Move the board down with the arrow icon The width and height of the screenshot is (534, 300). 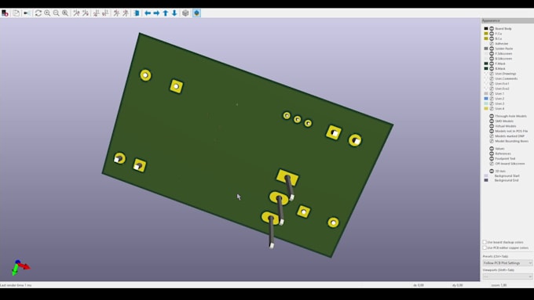point(174,13)
